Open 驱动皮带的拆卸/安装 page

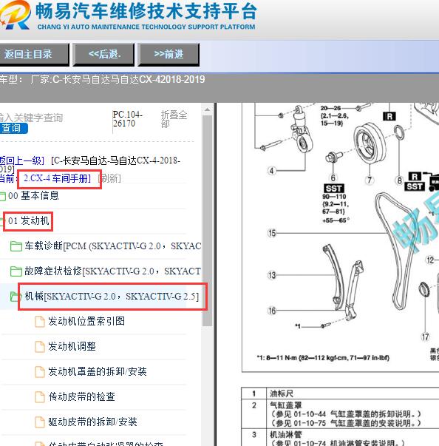(92, 422)
